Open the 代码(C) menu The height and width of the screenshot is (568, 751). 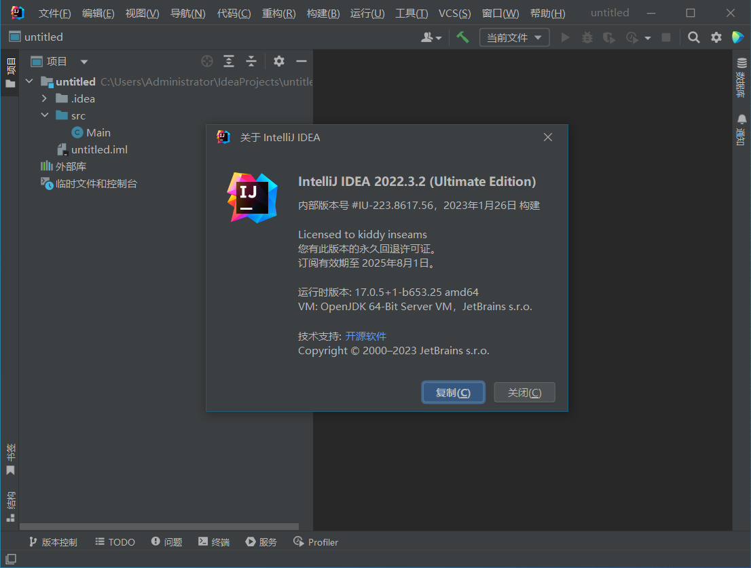234,14
